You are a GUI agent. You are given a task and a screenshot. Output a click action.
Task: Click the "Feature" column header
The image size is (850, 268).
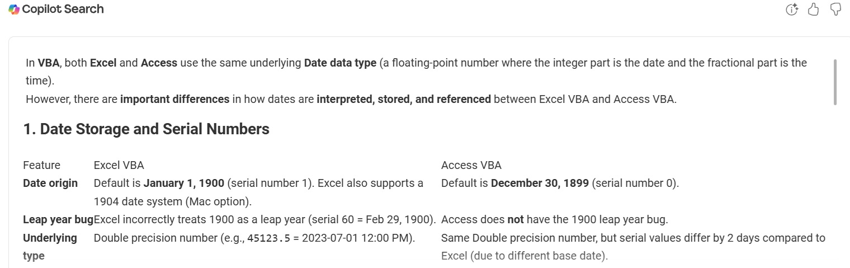[x=41, y=165]
